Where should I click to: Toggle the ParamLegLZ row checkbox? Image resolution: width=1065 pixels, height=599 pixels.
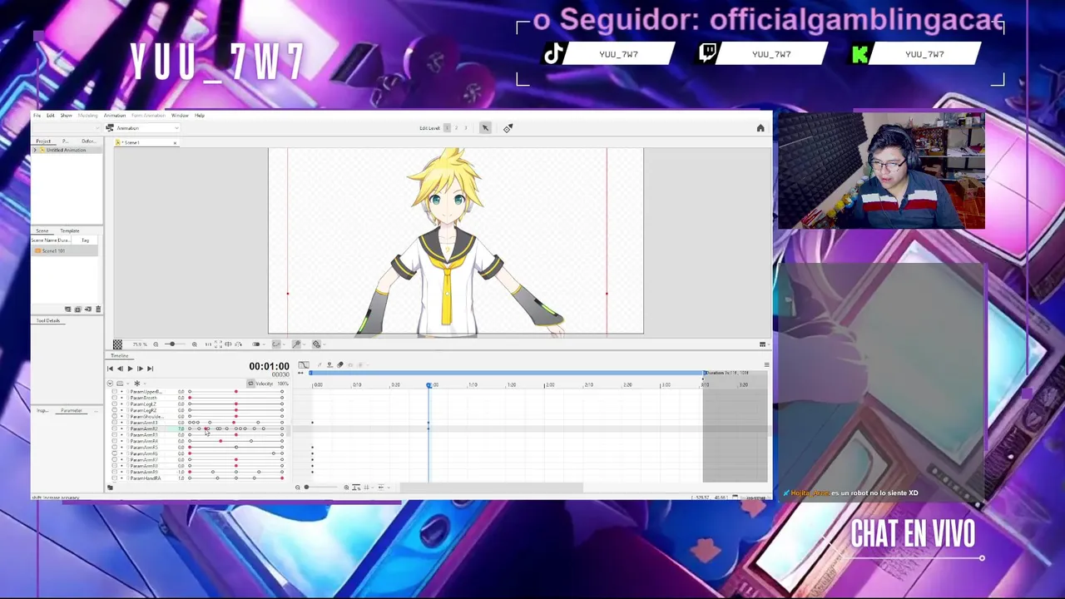pyautogui.click(x=115, y=404)
